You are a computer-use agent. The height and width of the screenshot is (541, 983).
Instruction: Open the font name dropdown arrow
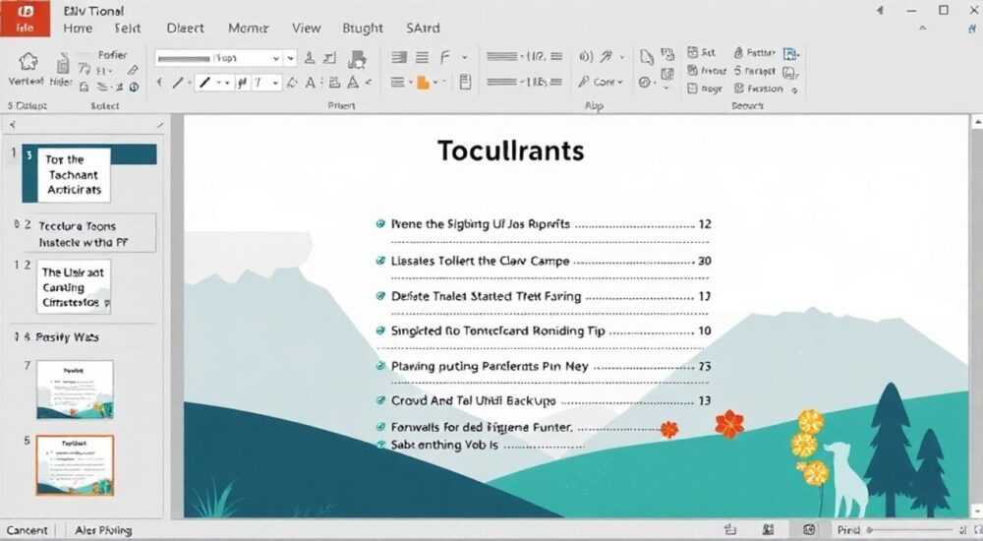(276, 58)
